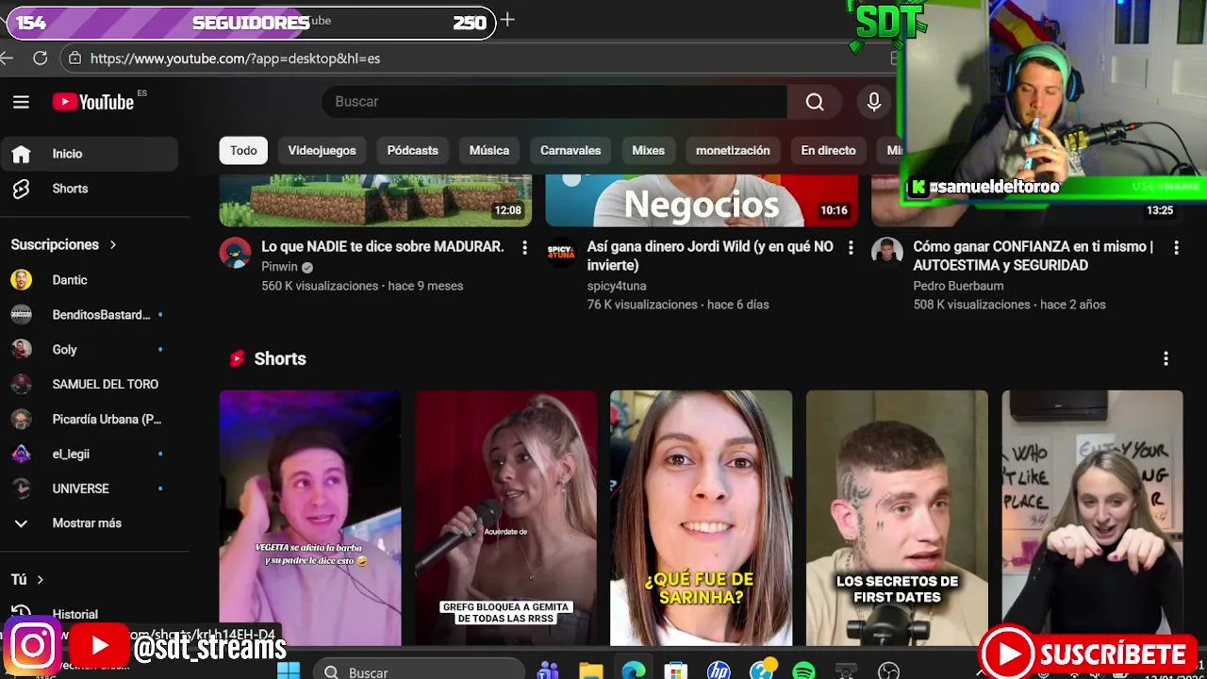Open the ¿QUÉ FUE DE SARINHA? short

click(702, 518)
